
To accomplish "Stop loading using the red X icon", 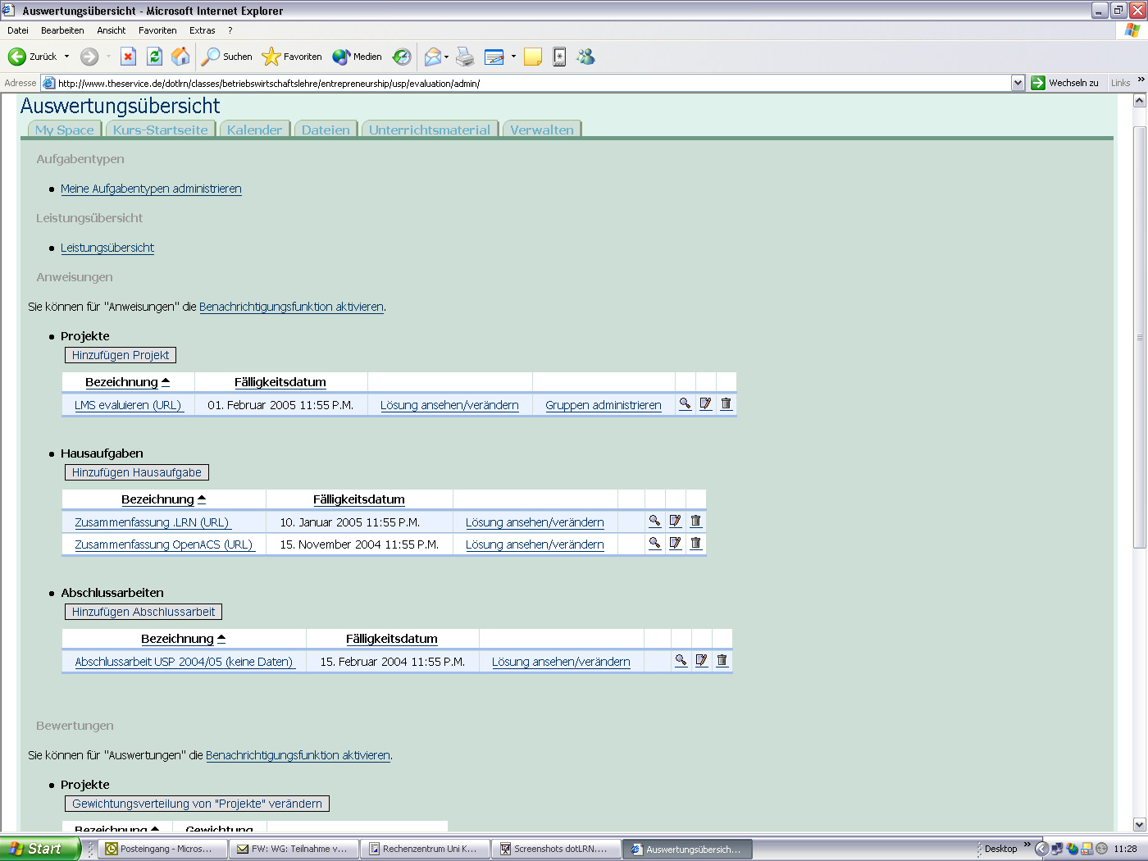I will pos(128,57).
